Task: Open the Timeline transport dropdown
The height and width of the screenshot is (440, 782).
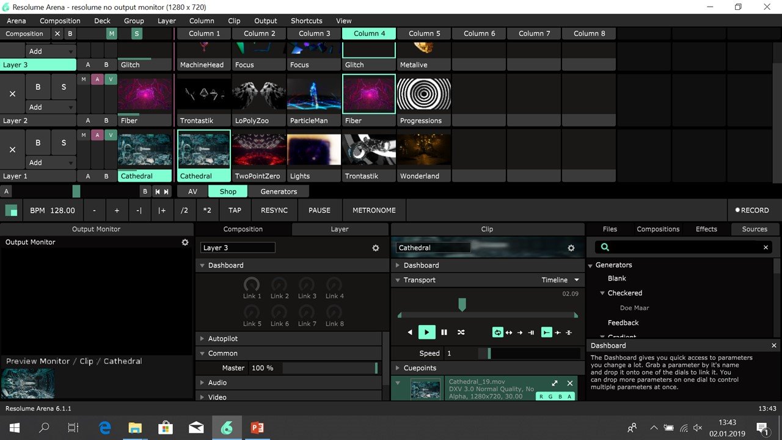Action: (x=576, y=280)
